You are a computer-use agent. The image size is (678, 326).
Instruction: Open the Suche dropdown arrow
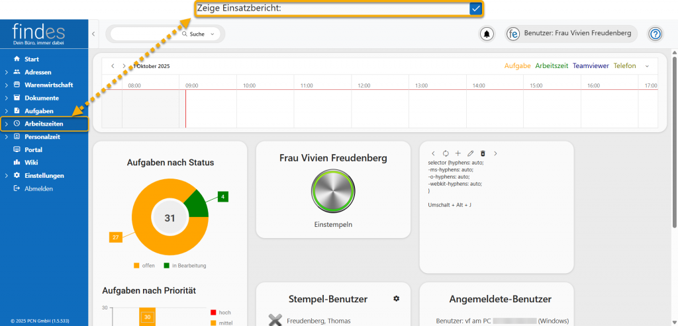tap(212, 34)
